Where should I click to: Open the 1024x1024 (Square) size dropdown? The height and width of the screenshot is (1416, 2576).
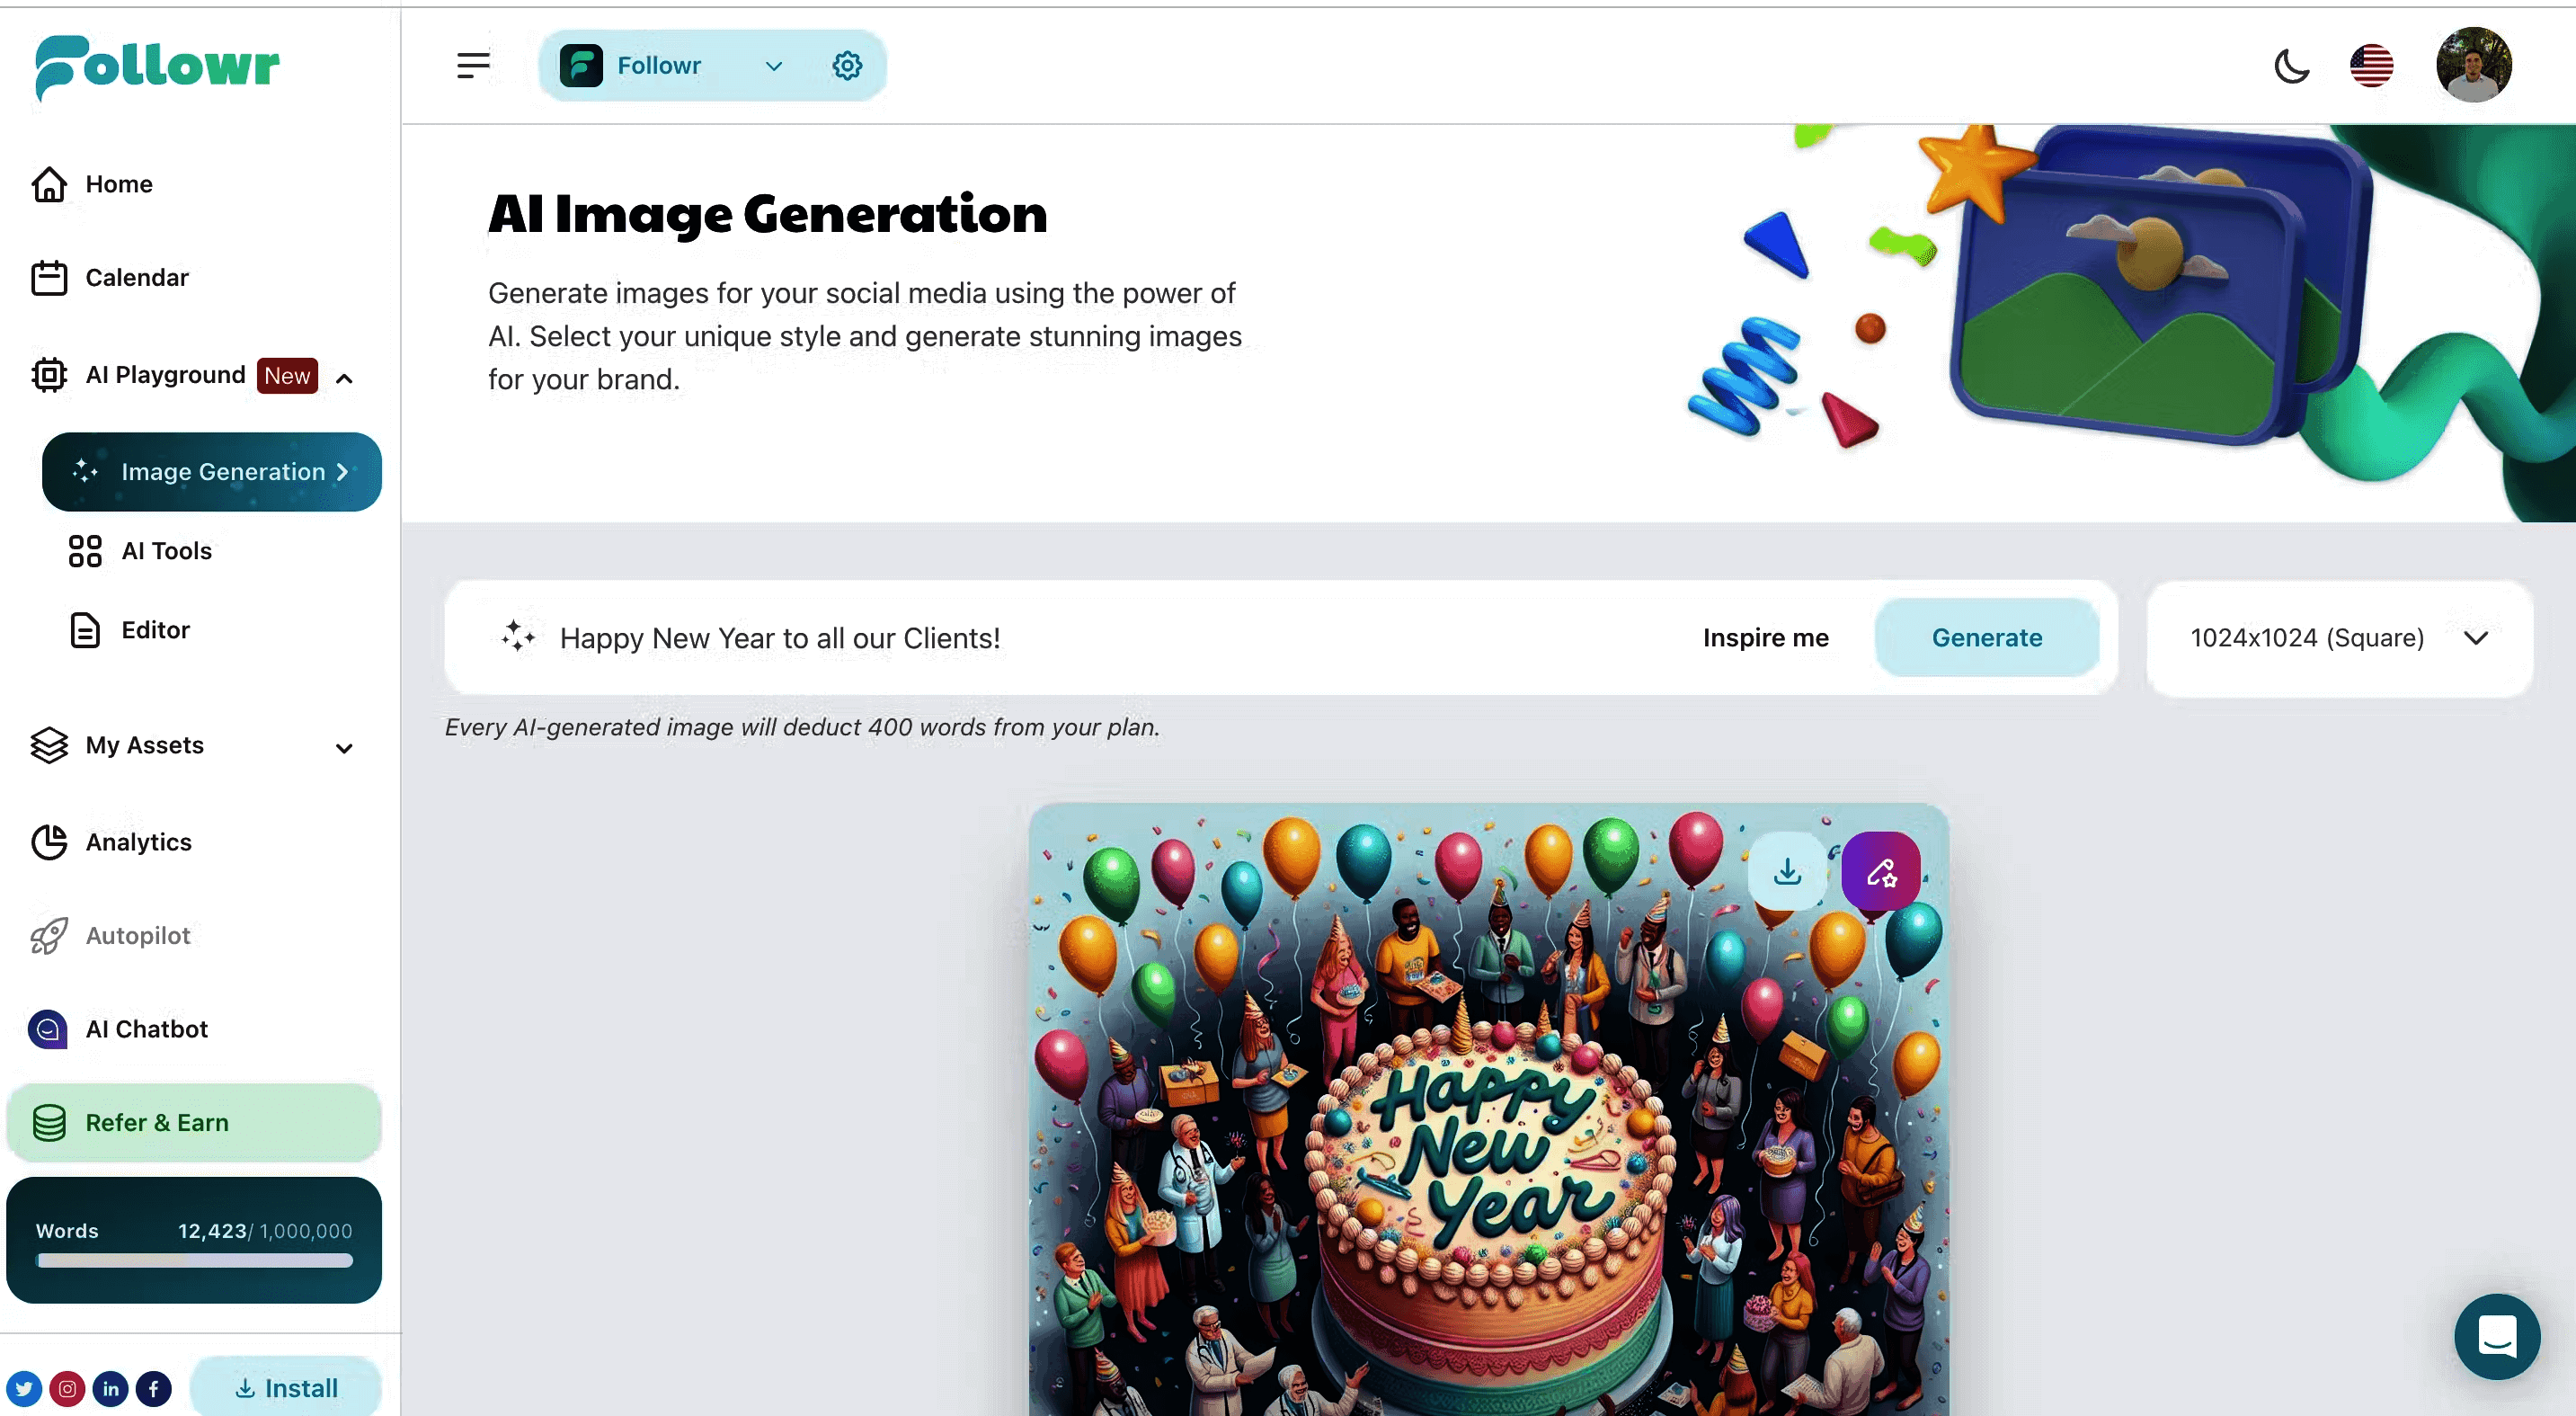(x=2339, y=638)
